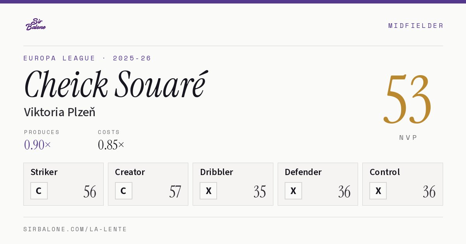Open the sirbalone.com/la-lente link
Screen dimensions: 466x244
(x=75, y=229)
